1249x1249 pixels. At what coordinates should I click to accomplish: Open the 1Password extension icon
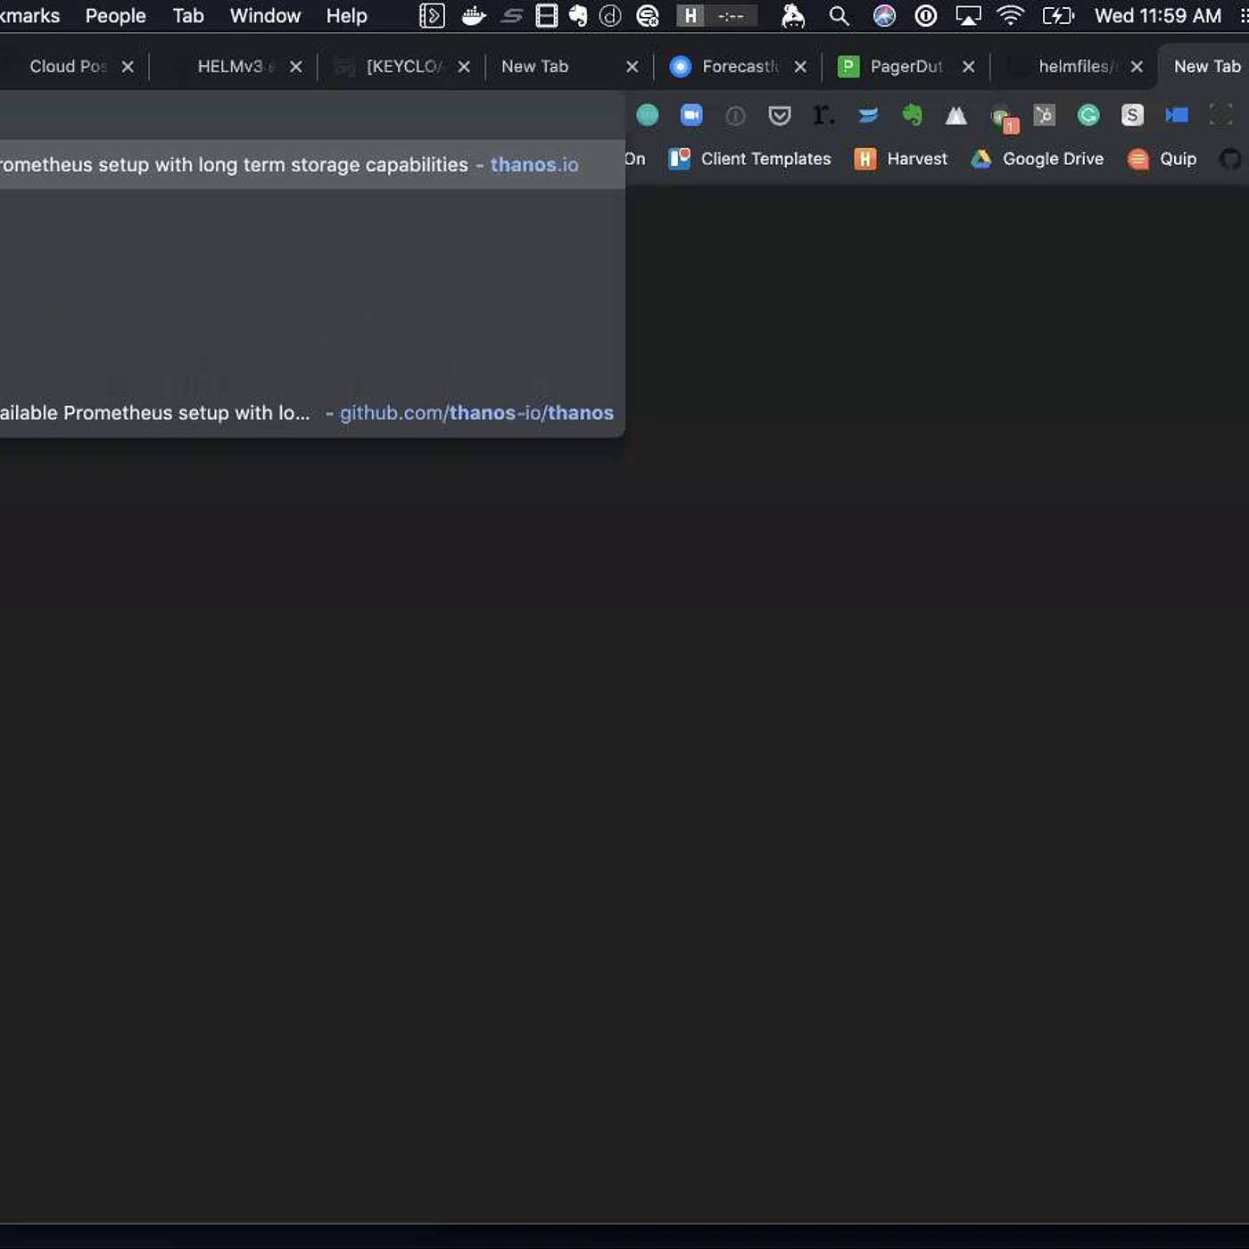735,115
